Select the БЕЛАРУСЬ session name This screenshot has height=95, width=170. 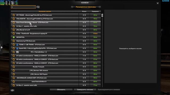point(20,37)
